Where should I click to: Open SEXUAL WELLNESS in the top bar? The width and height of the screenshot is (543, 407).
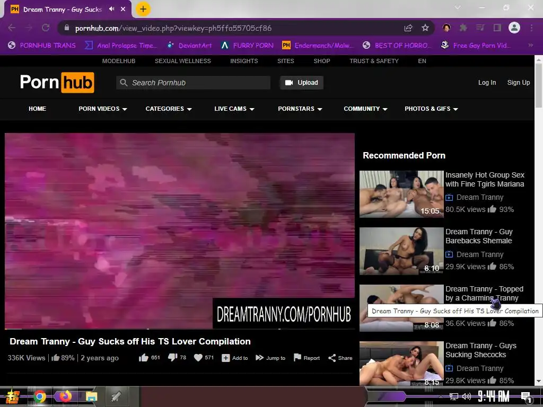pos(183,61)
